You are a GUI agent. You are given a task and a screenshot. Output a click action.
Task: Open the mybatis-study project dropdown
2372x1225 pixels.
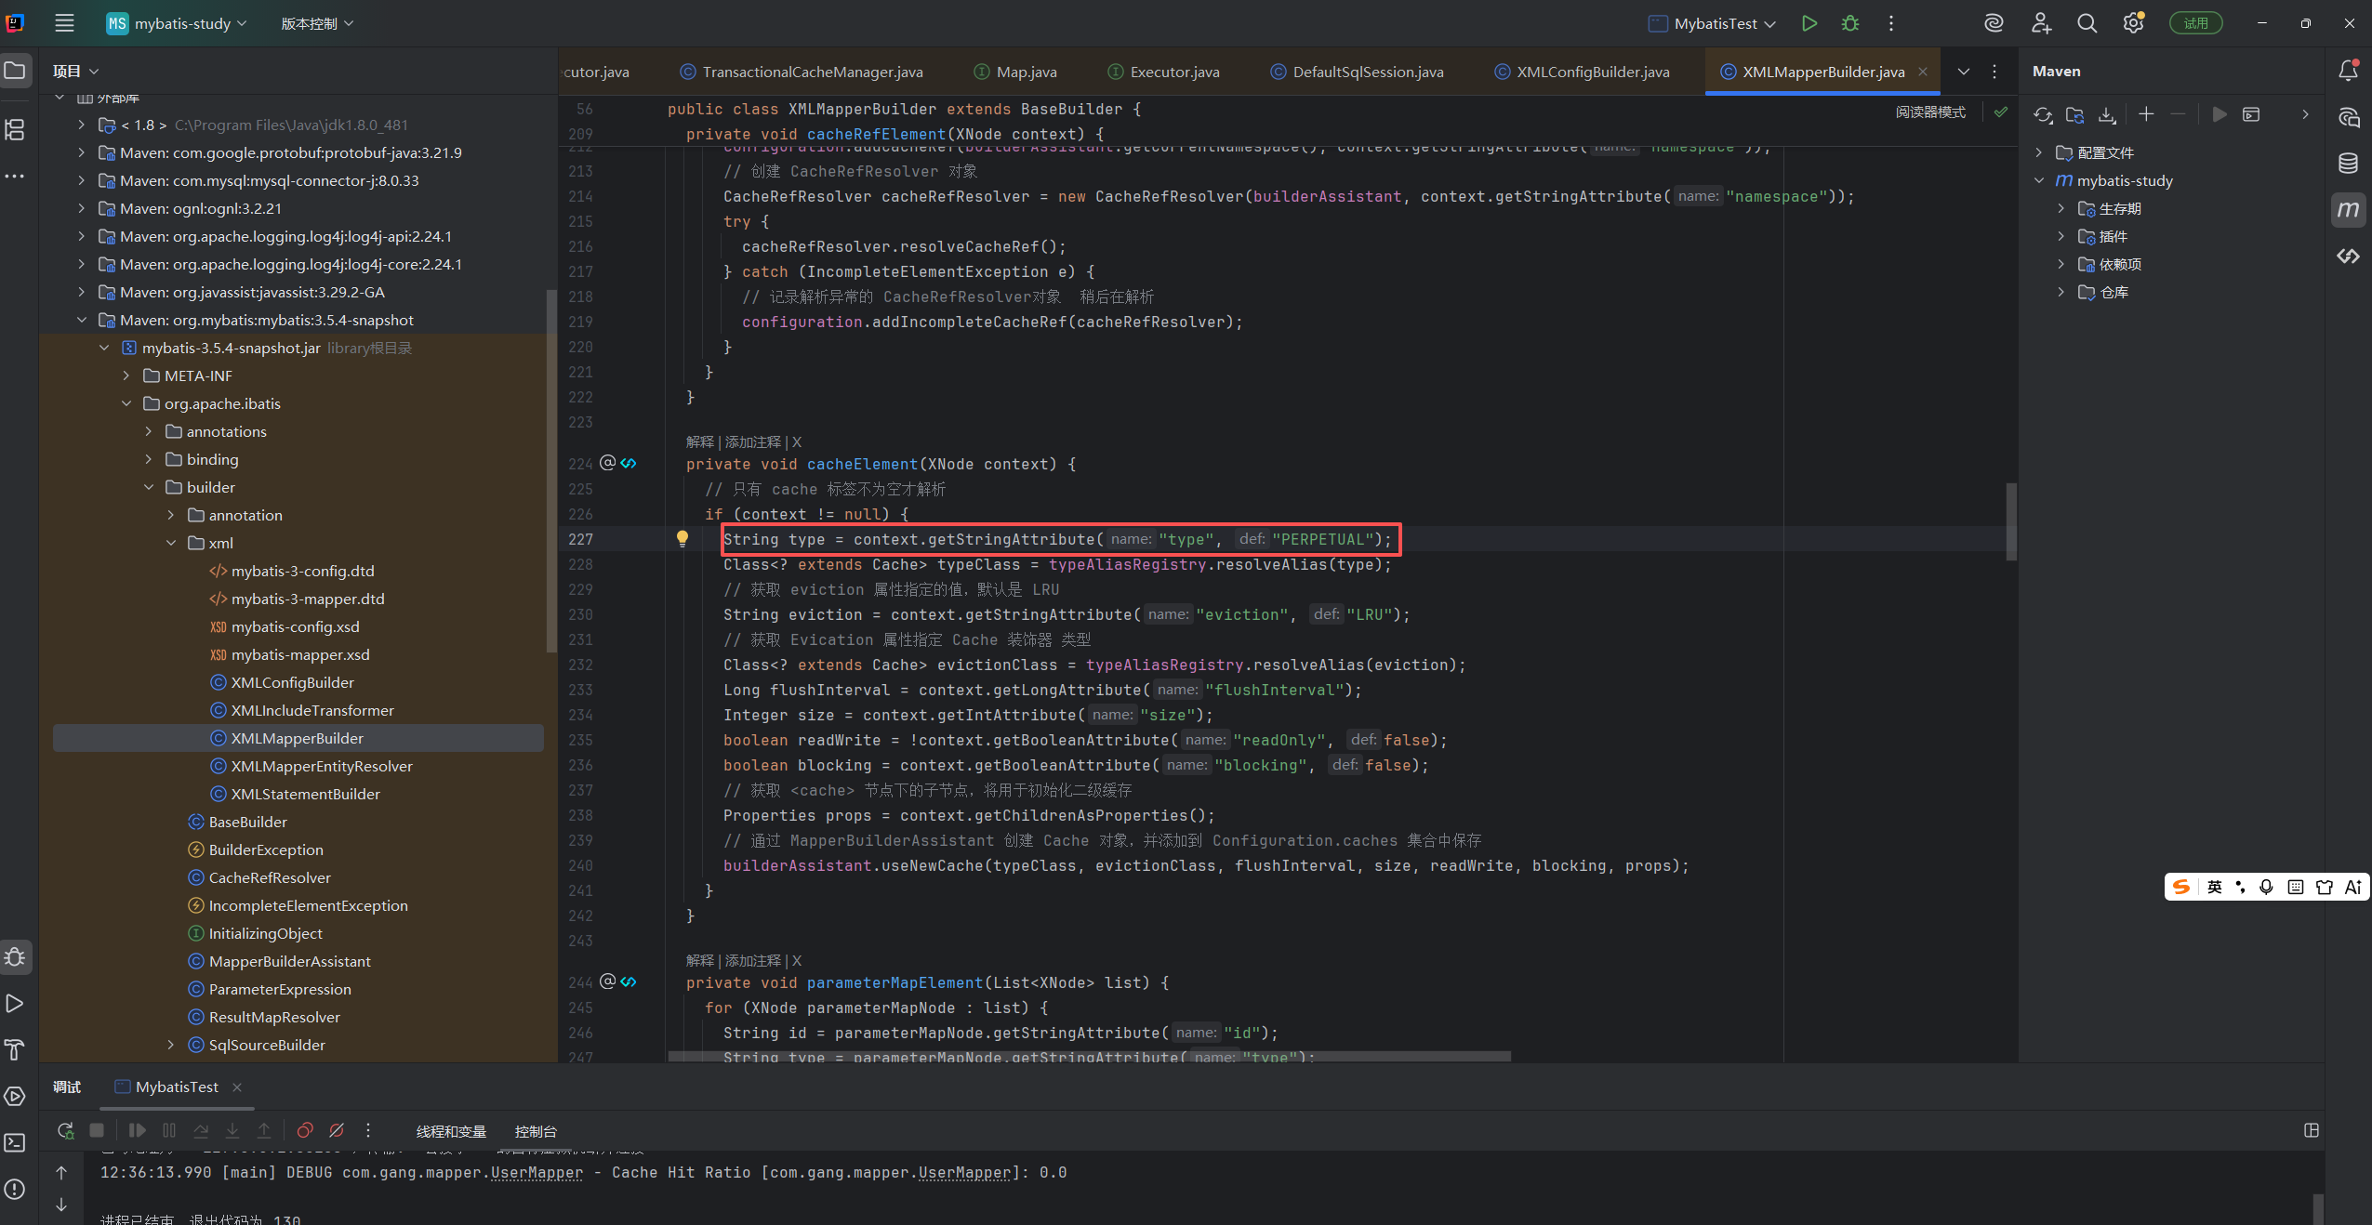click(177, 23)
